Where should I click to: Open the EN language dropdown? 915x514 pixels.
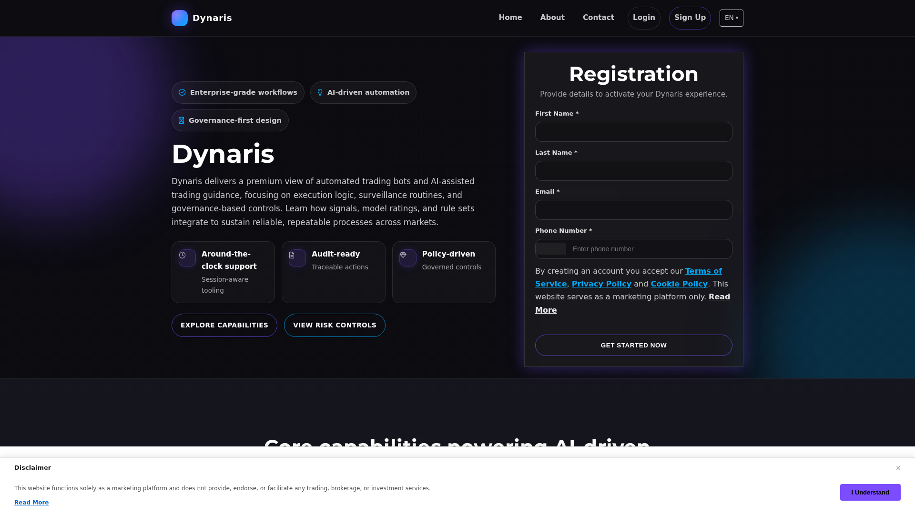(x=732, y=18)
